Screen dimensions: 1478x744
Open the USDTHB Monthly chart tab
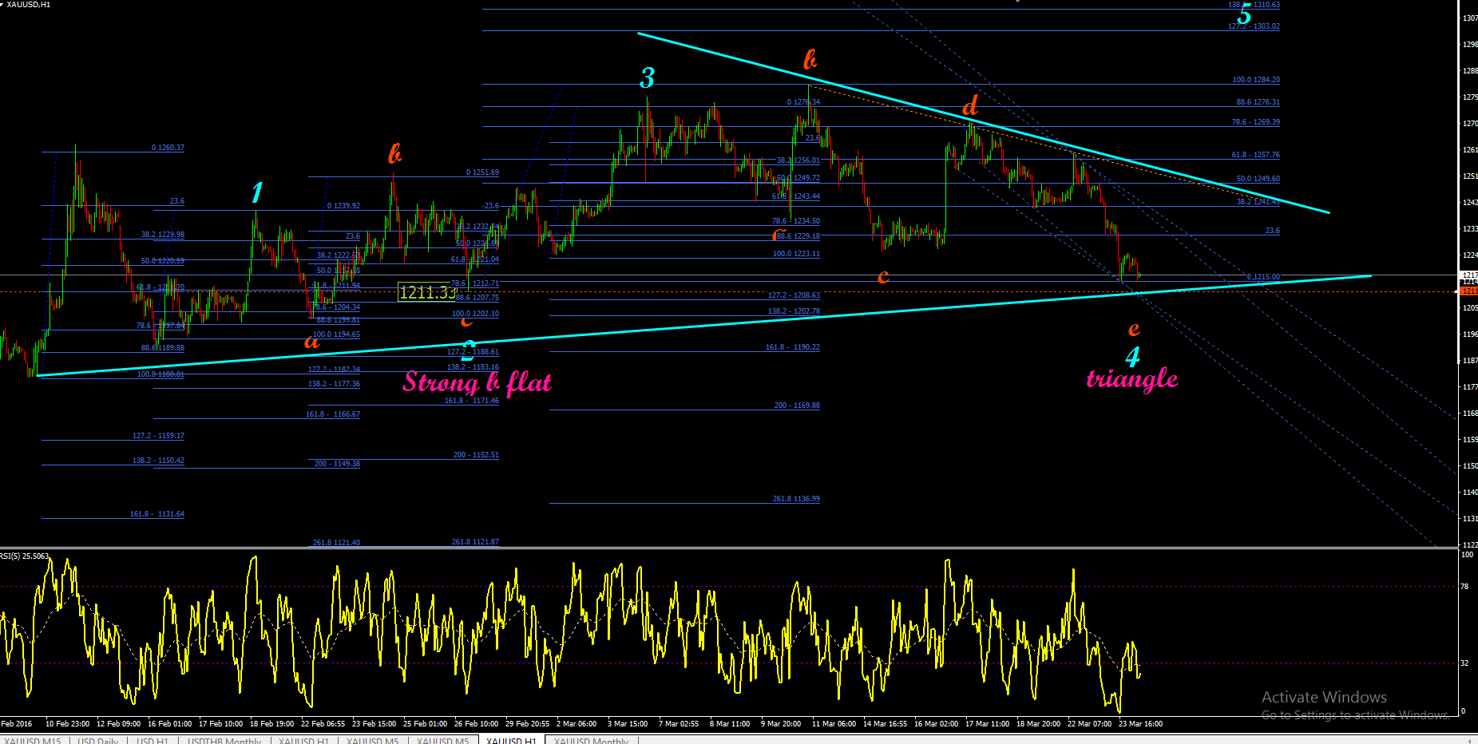coord(224,741)
